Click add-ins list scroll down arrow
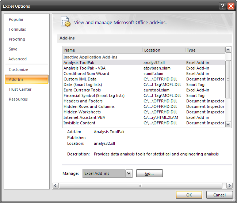 click(x=228, y=124)
